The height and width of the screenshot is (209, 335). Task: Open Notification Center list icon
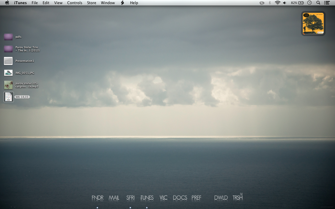[327, 3]
